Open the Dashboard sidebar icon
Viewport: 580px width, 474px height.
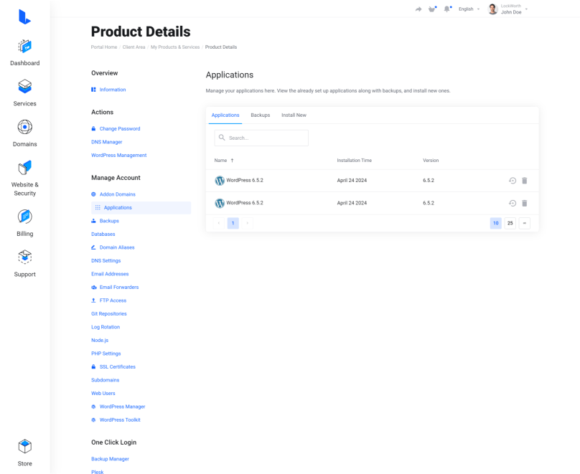pos(25,47)
